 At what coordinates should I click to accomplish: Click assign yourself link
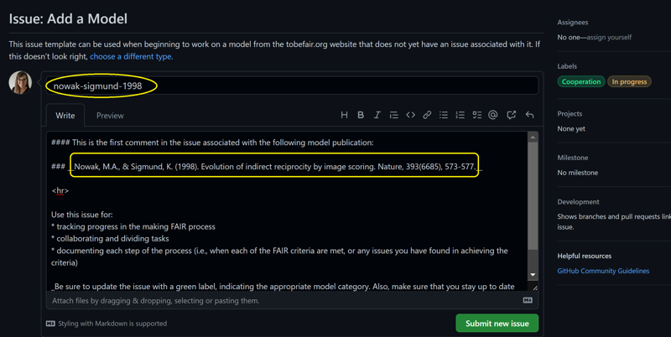[x=609, y=37]
